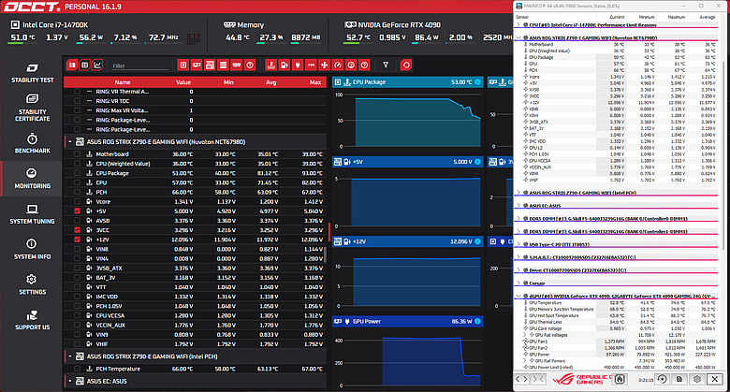Toggle motherboard sensors filter icon
Image resolution: width=730 pixels, height=392 pixels.
coord(210,65)
